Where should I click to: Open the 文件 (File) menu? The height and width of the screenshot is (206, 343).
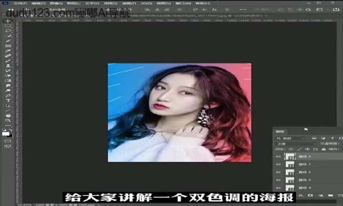coord(20,3)
